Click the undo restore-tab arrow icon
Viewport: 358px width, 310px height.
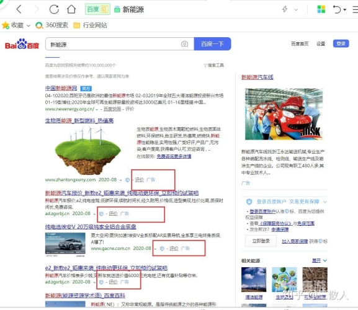tap(337, 9)
